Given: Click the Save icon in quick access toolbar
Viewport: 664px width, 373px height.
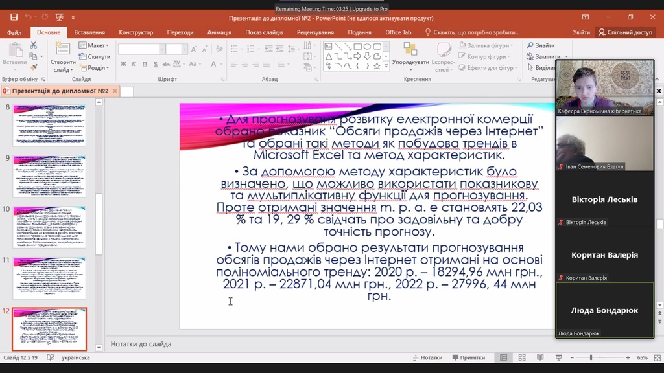Looking at the screenshot, I should (14, 17).
